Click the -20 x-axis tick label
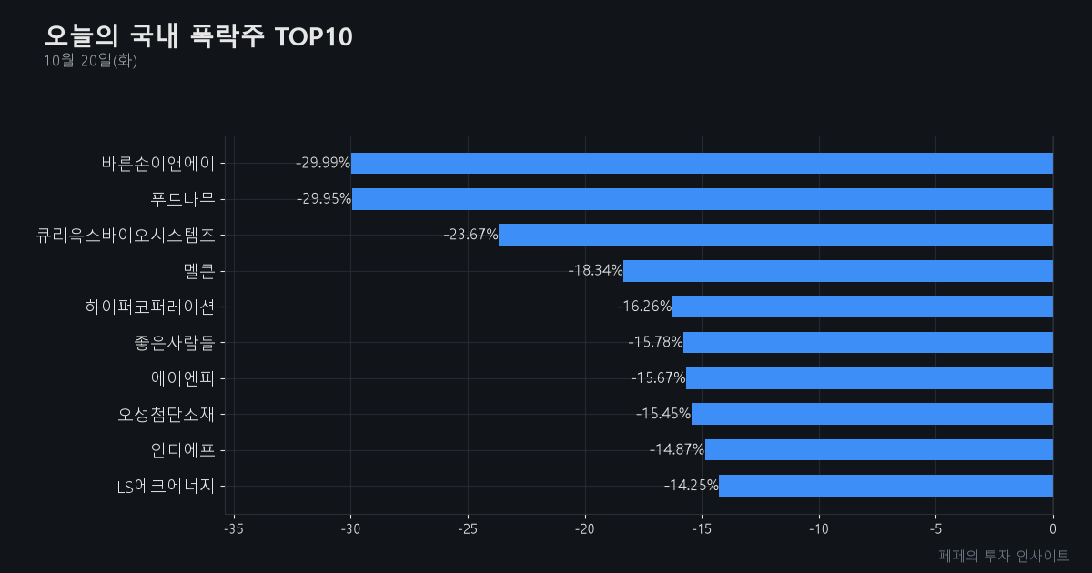Viewport: 1092px width, 573px height. (x=584, y=529)
